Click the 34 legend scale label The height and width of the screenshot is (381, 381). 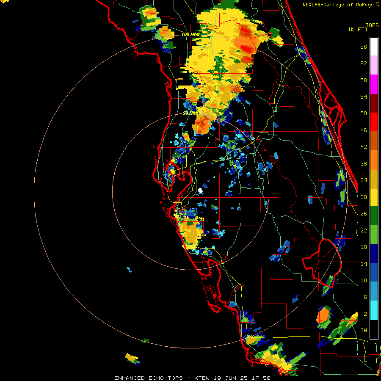pyautogui.click(x=364, y=180)
